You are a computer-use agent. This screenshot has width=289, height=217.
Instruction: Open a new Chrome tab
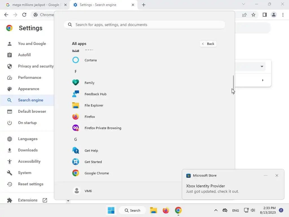(x=144, y=5)
